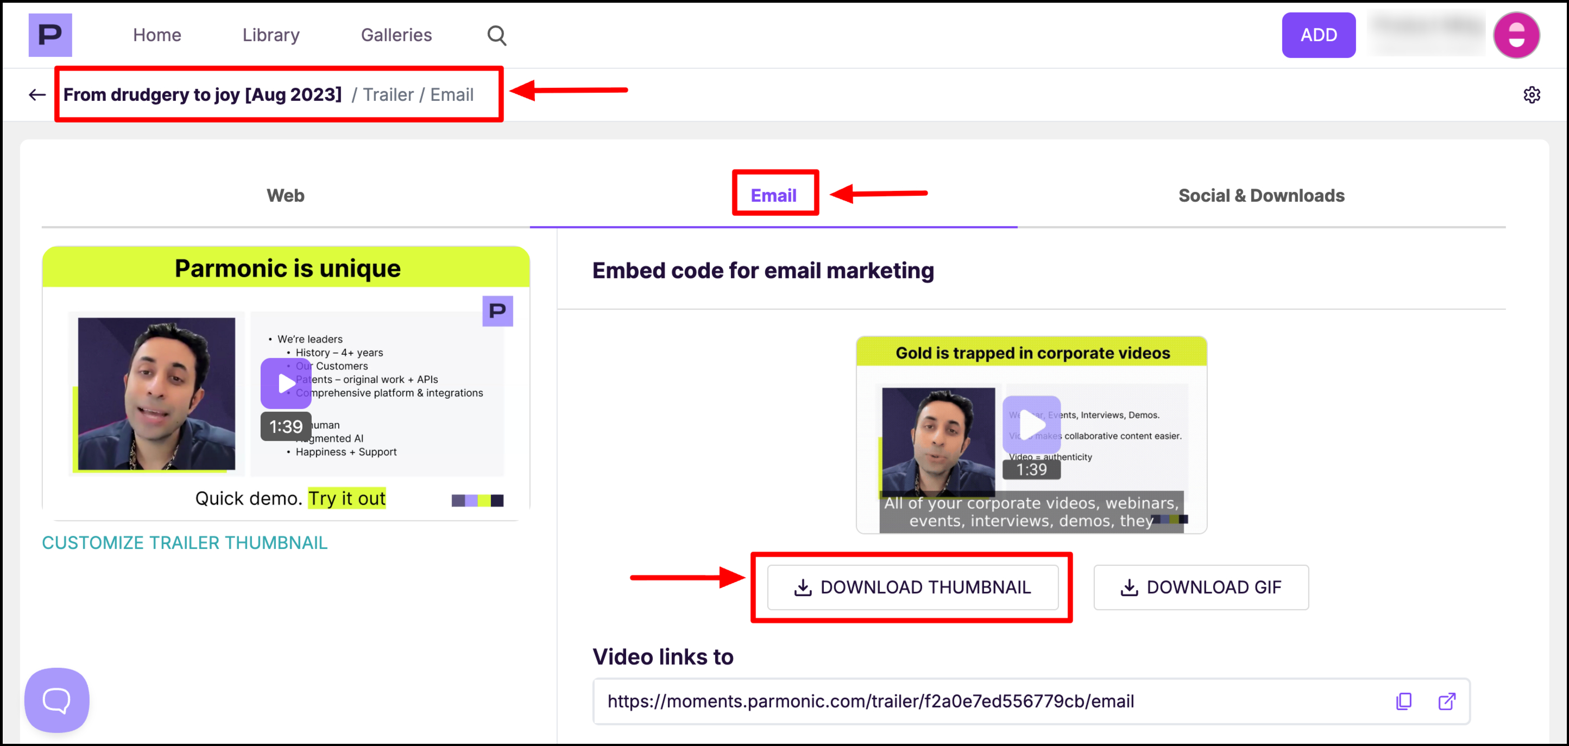Open settings gear icon
The height and width of the screenshot is (746, 1569).
coord(1531,94)
